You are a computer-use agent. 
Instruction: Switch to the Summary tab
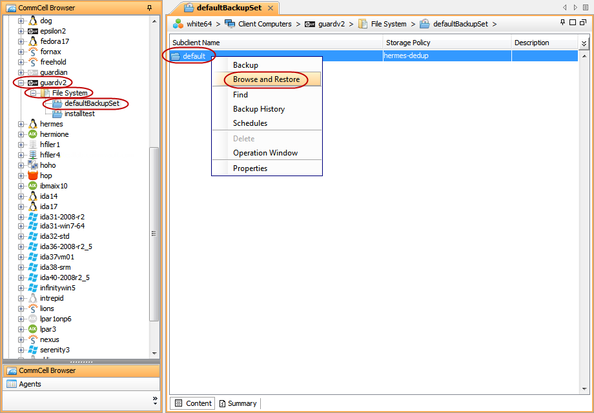pos(238,403)
